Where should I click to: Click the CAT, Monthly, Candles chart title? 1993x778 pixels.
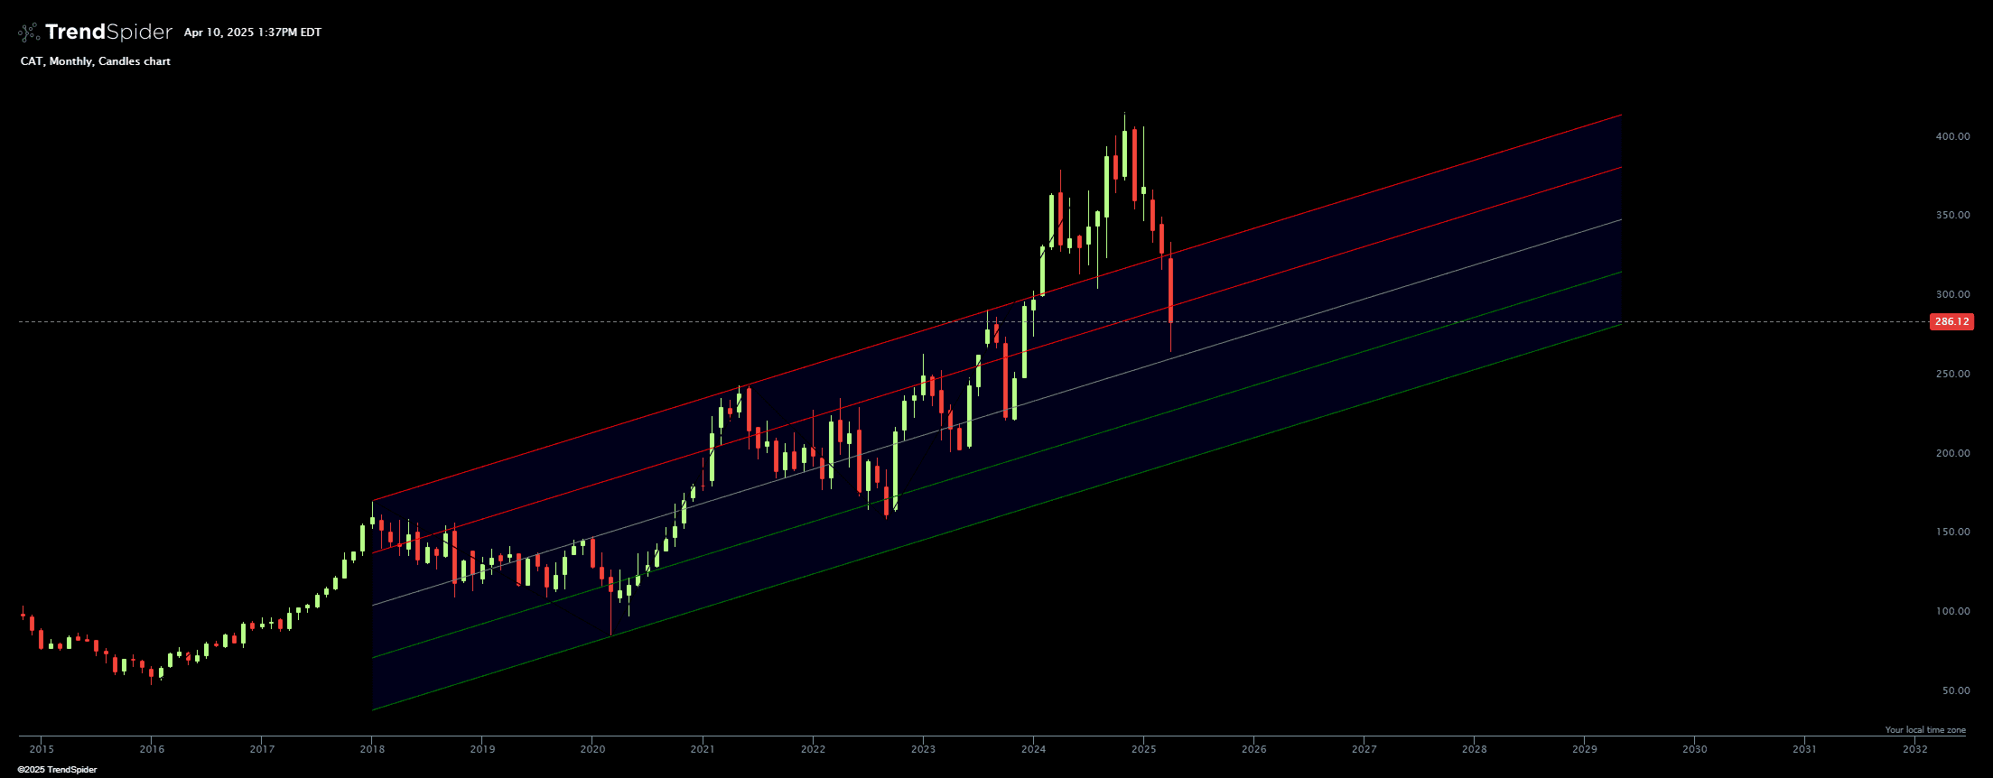(x=96, y=61)
